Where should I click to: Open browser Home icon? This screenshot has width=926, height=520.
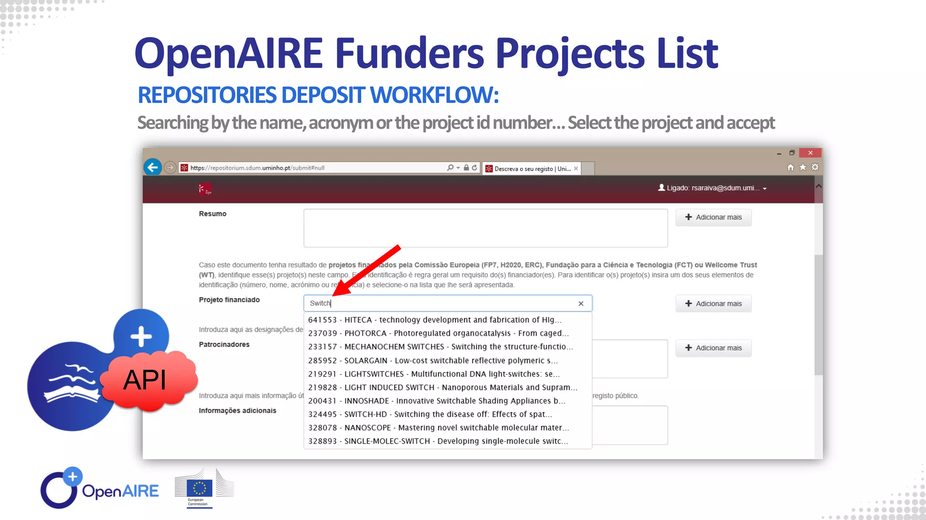790,167
